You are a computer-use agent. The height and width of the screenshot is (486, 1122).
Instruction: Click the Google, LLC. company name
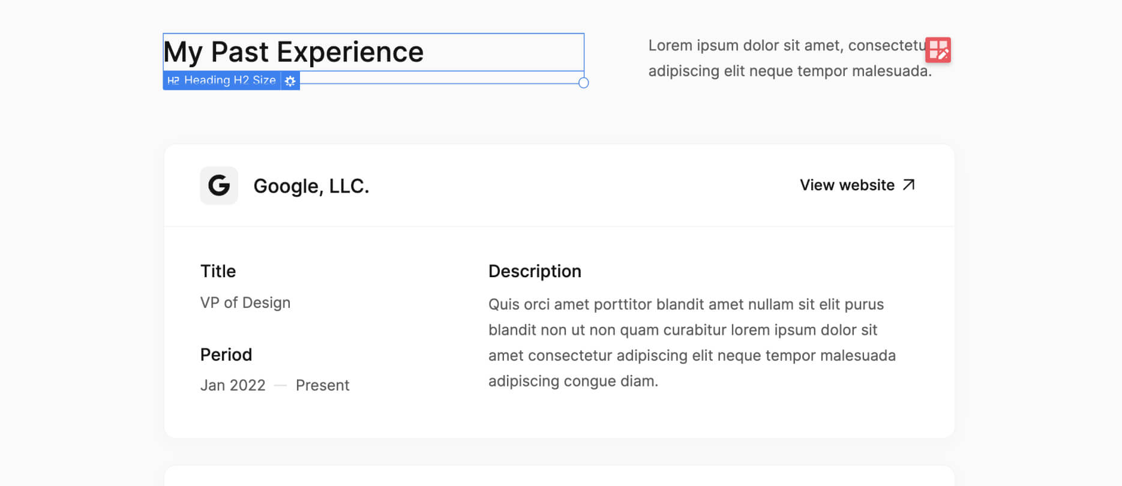point(312,185)
